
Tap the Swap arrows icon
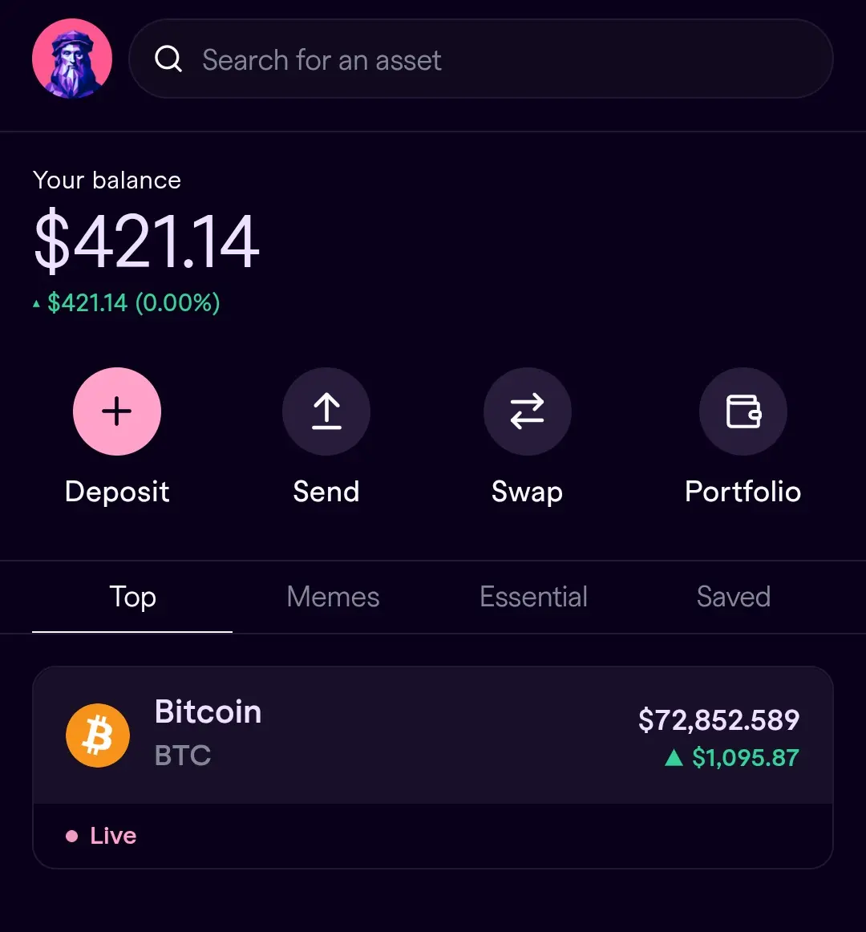527,411
